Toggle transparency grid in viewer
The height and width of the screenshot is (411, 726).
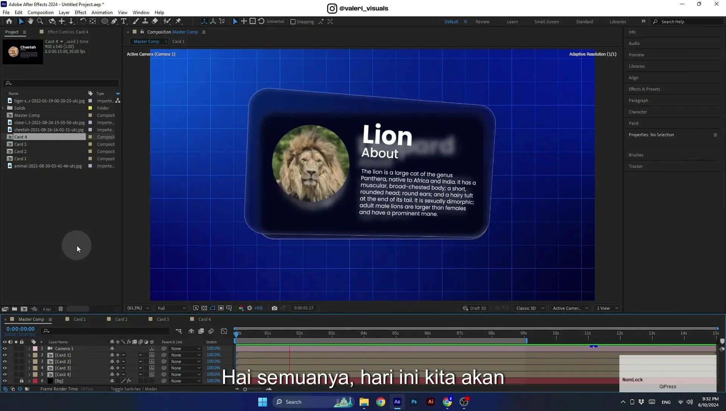[x=204, y=308]
